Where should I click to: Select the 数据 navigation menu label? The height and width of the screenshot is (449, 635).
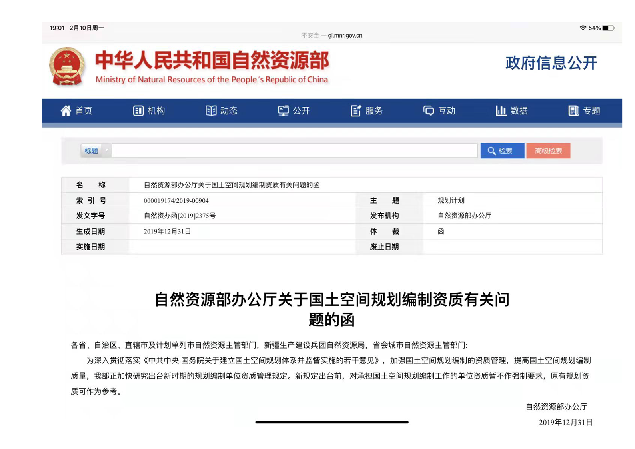click(519, 111)
